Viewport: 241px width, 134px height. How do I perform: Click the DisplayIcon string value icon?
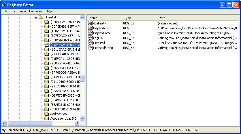[x=91, y=28]
